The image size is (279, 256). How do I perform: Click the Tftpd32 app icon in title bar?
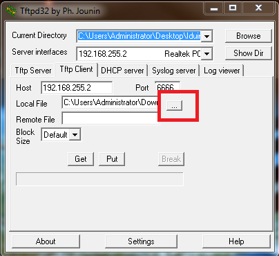click(11, 11)
